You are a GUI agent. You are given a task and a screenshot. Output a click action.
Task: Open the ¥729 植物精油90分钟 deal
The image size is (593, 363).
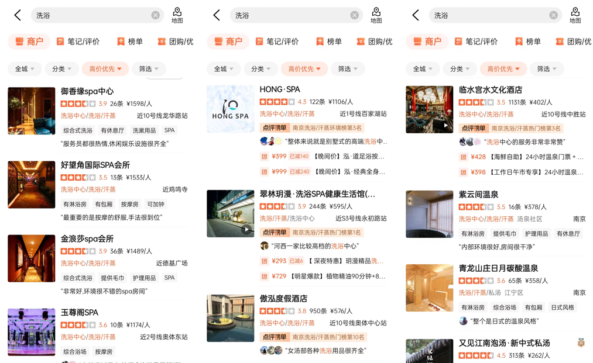pos(324,276)
